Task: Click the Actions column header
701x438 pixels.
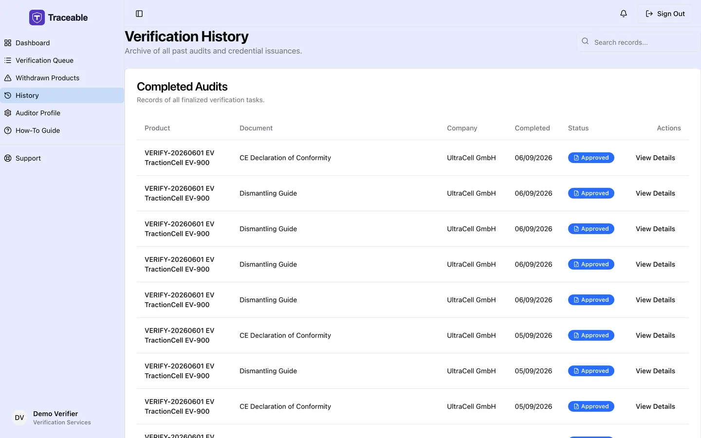Action: coord(669,128)
